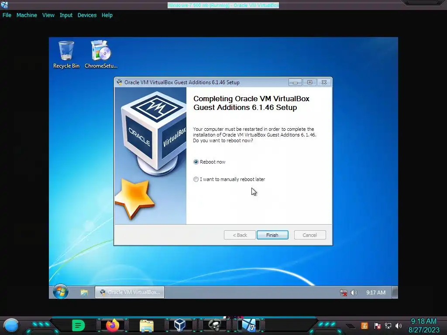447x335 pixels.
Task: Click the Show desktop strip in guest taskbar
Action: tap(395, 292)
